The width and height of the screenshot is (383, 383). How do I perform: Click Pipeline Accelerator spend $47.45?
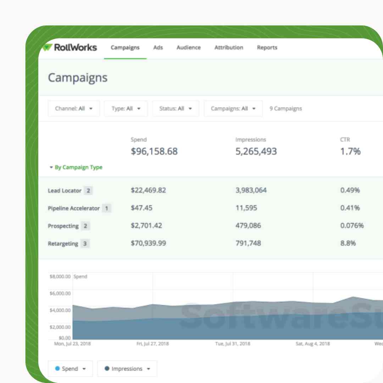pos(141,208)
